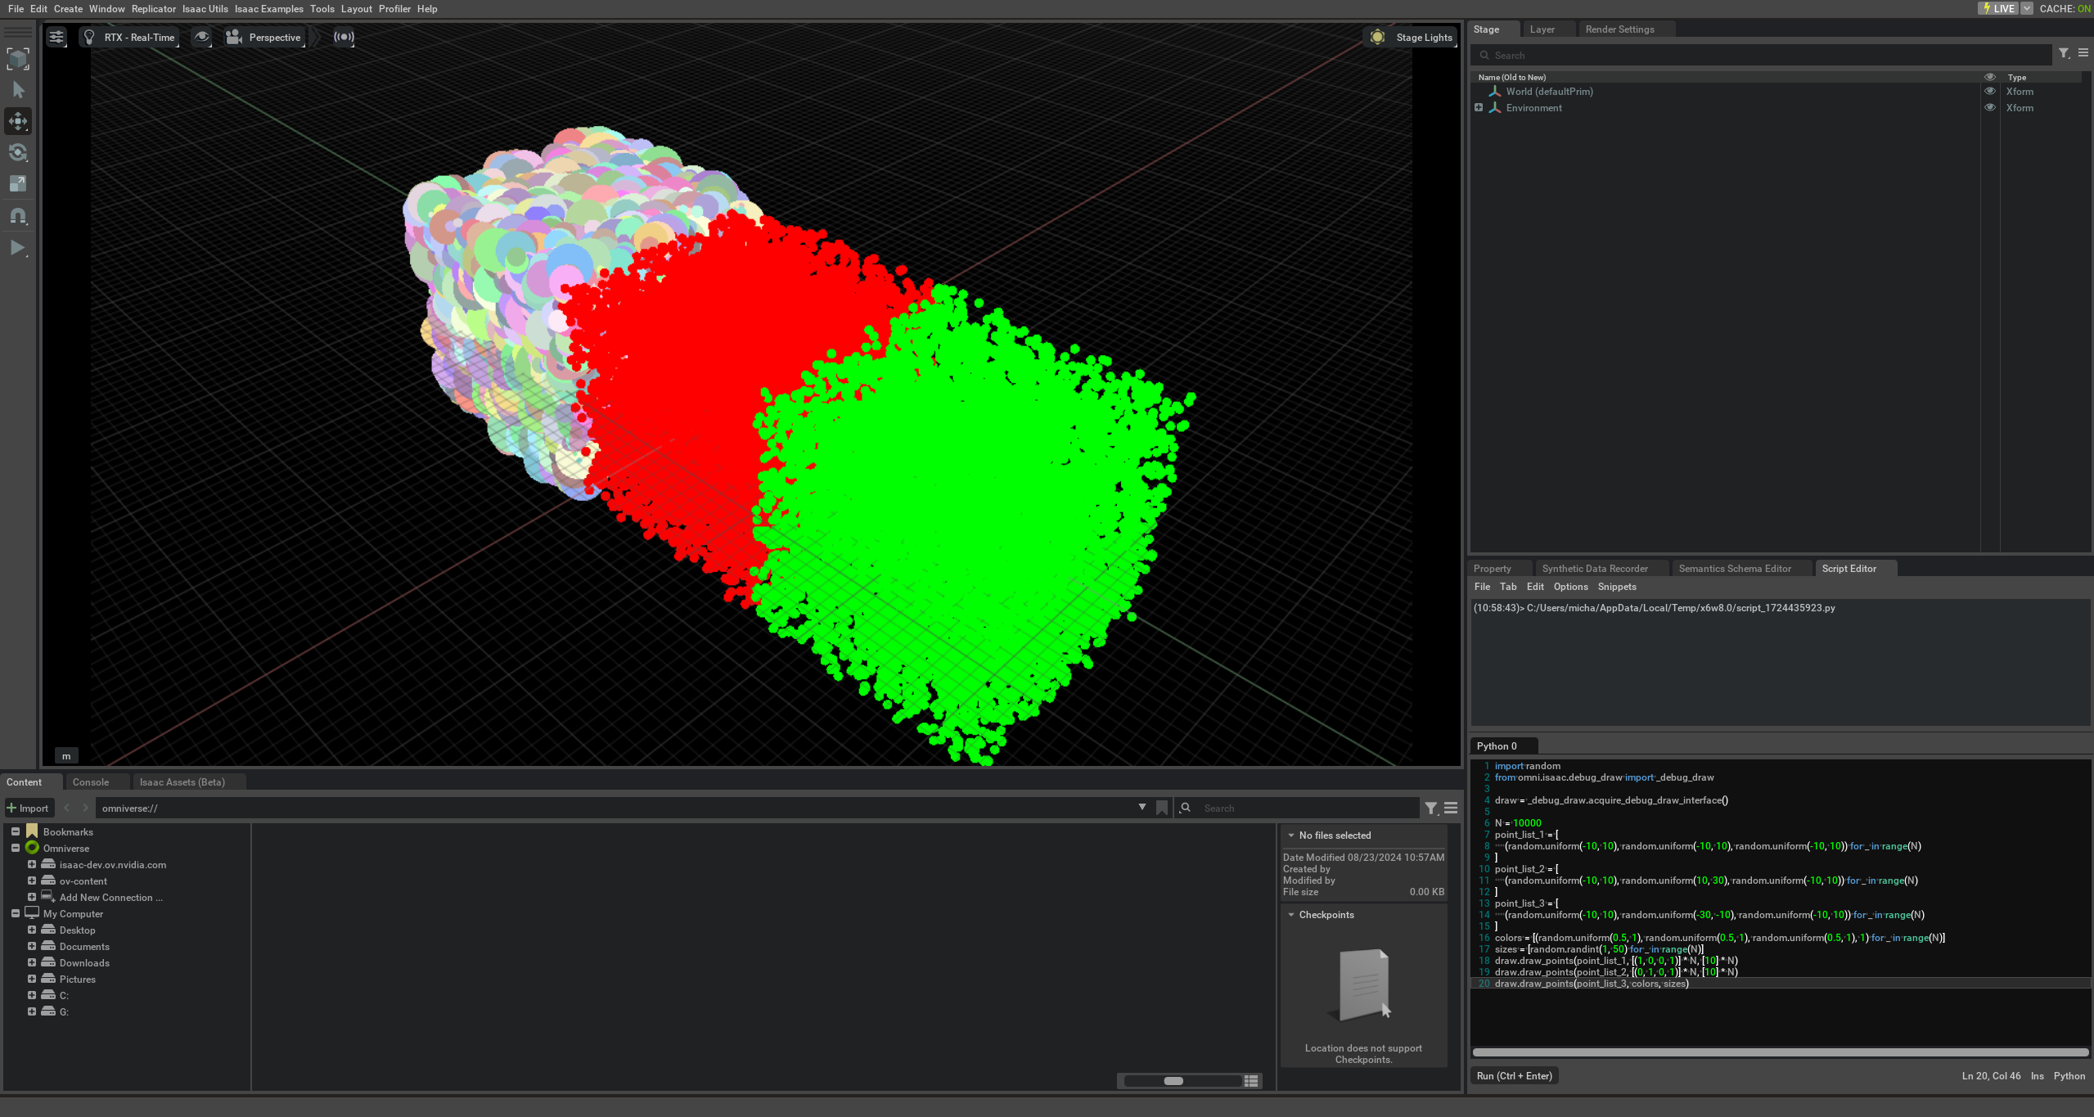Image resolution: width=2094 pixels, height=1117 pixels.
Task: Open Script Editor Snippets menu
Action: pos(1616,586)
